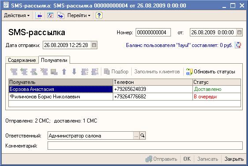Open Ответственный record with magnifier icon
Screen dimensions: 248x166
[142, 136]
